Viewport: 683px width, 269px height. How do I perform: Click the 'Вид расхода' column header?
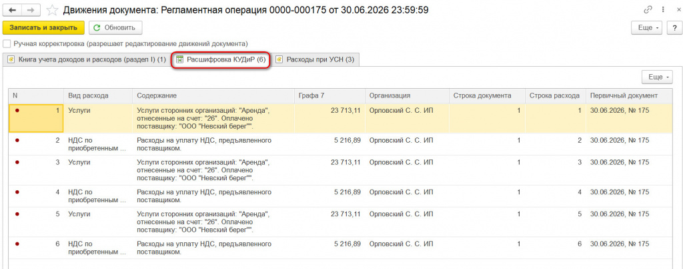[98, 96]
